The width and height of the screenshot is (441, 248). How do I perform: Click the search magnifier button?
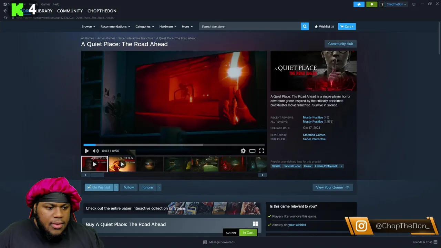point(305,27)
